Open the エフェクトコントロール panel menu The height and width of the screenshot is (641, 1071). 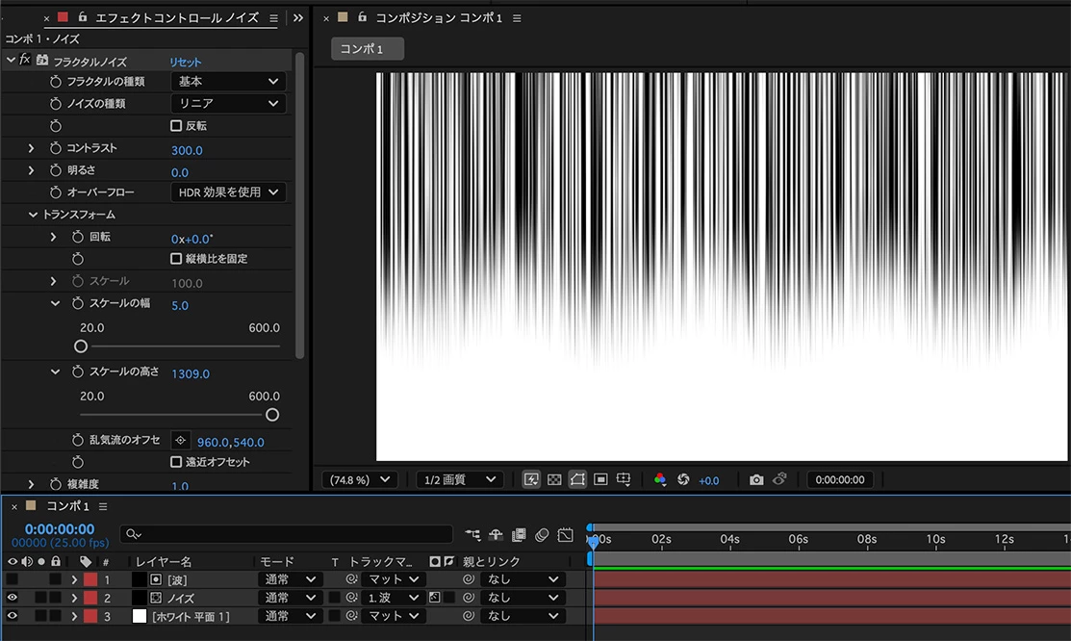[x=273, y=18]
